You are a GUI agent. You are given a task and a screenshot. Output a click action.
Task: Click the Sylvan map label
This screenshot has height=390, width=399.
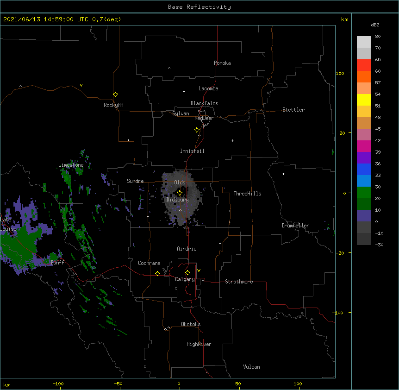[181, 113]
